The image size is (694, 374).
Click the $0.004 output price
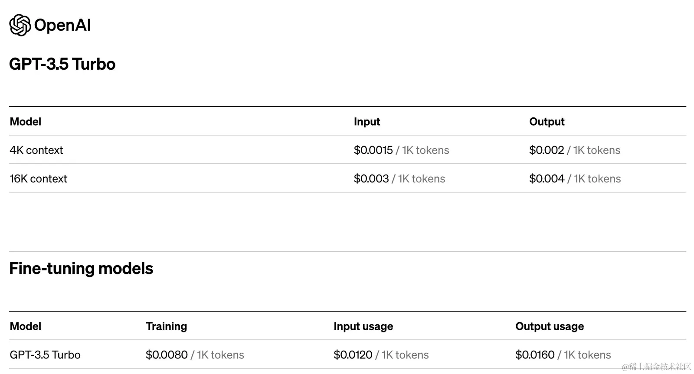547,179
